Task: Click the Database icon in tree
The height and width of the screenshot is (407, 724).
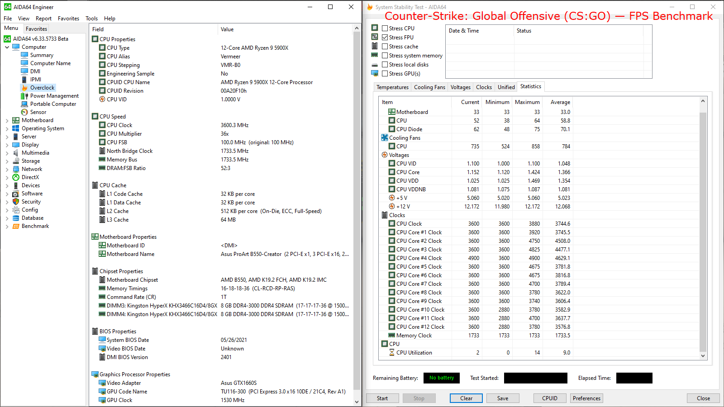Action: 16,218
